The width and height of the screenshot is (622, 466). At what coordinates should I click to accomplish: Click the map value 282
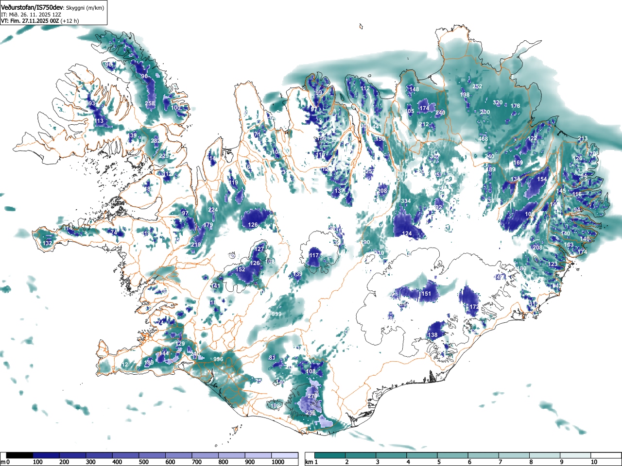pos(155,141)
